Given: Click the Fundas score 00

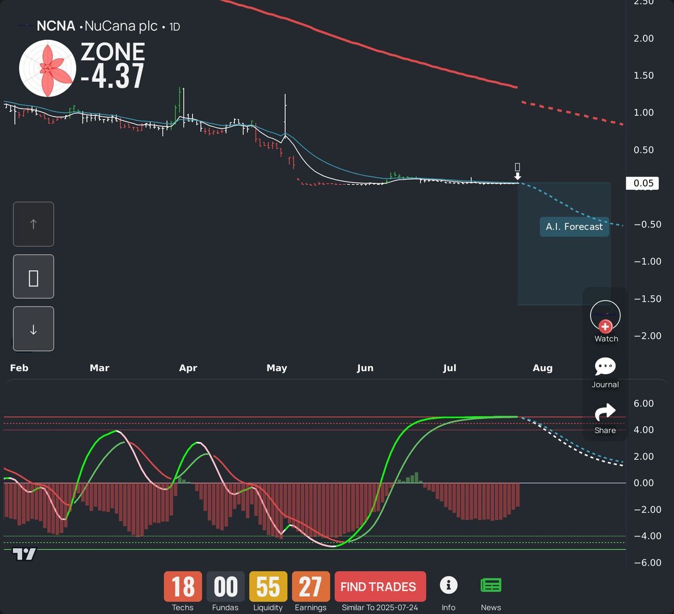Looking at the screenshot, I should [x=225, y=587].
